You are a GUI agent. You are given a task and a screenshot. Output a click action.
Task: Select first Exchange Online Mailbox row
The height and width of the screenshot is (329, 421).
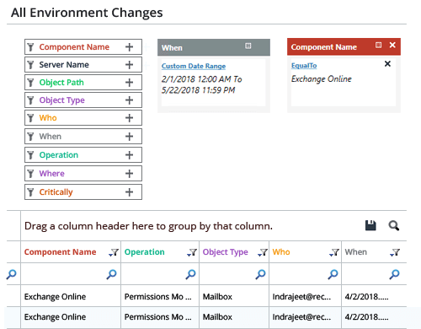pyautogui.click(x=206, y=296)
